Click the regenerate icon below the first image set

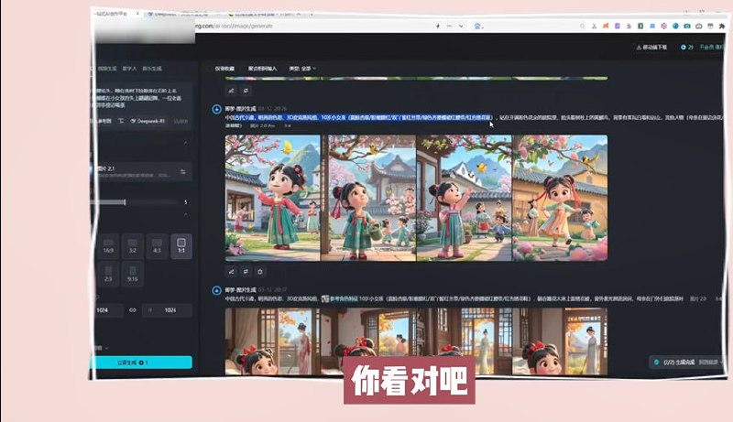(x=245, y=271)
